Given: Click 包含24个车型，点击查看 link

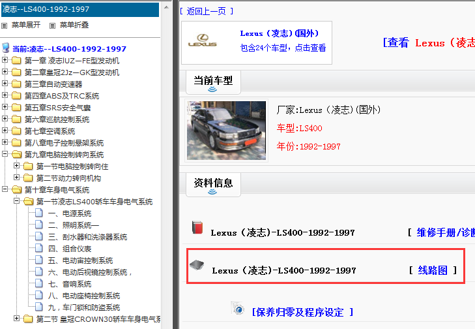Looking at the screenshot, I should click(283, 48).
